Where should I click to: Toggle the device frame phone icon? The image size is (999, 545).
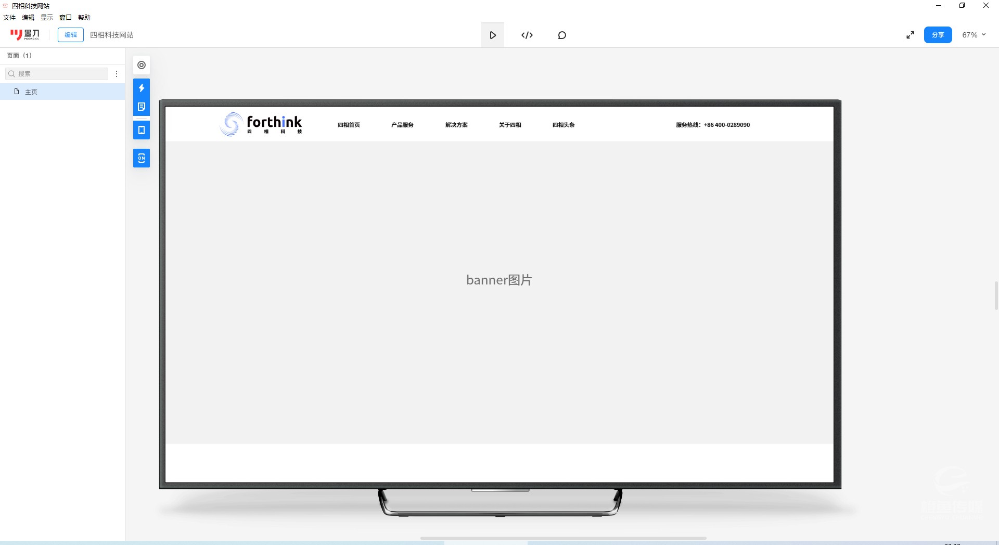coord(142,130)
